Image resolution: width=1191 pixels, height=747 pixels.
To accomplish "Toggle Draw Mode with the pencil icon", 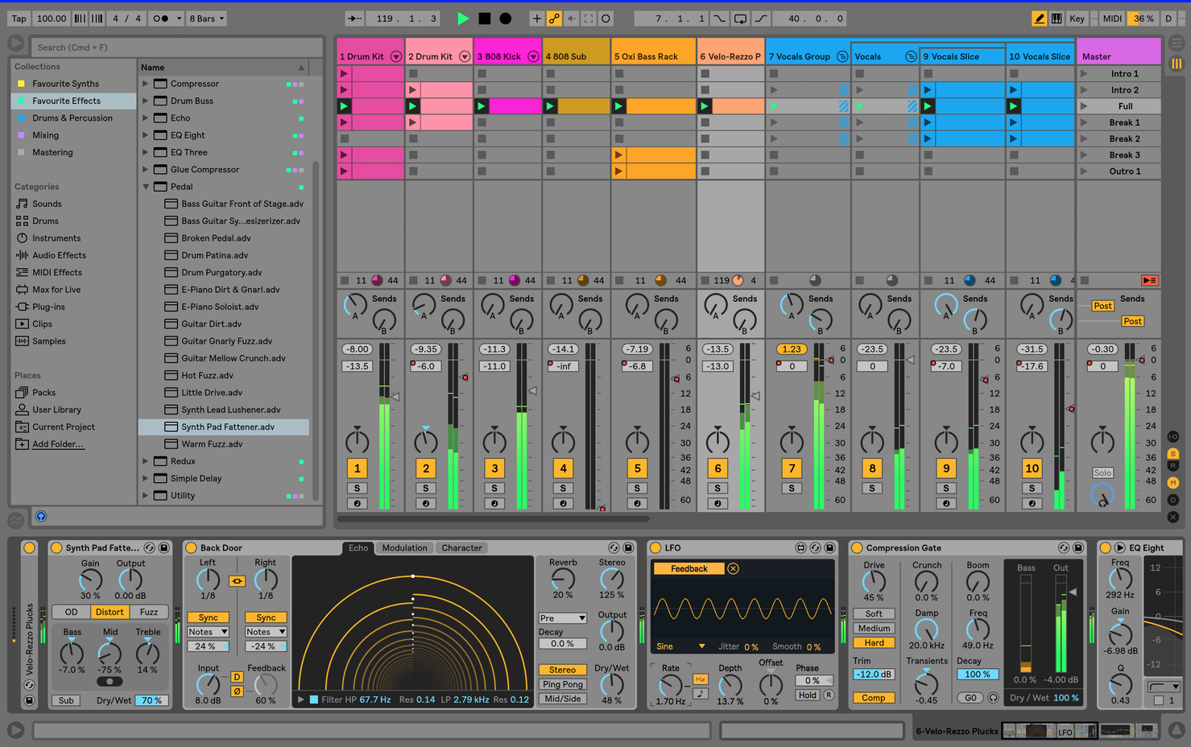I will 1038,18.
